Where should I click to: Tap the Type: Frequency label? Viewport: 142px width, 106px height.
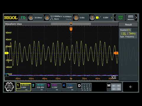point(127,37)
